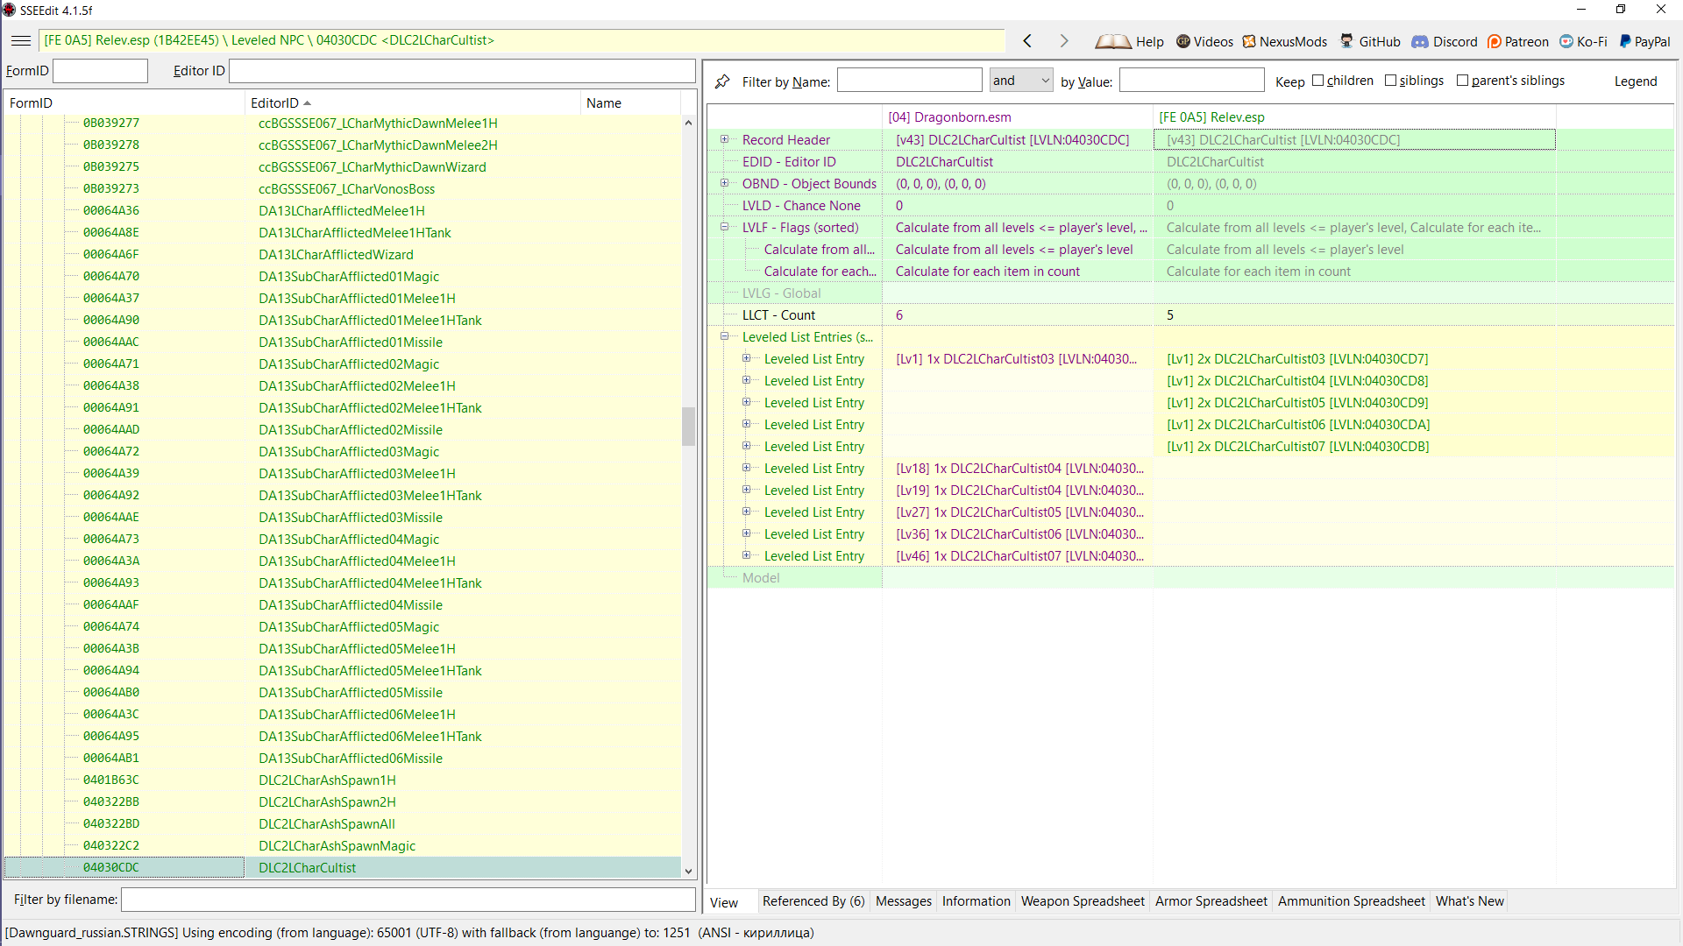The width and height of the screenshot is (1683, 946).
Task: Click the SSEEdit application title icon
Action: [x=9, y=11]
